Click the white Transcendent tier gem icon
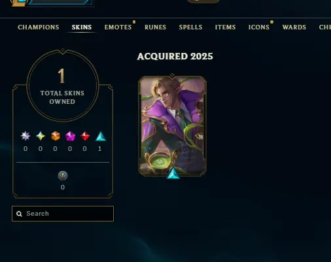 26,136
